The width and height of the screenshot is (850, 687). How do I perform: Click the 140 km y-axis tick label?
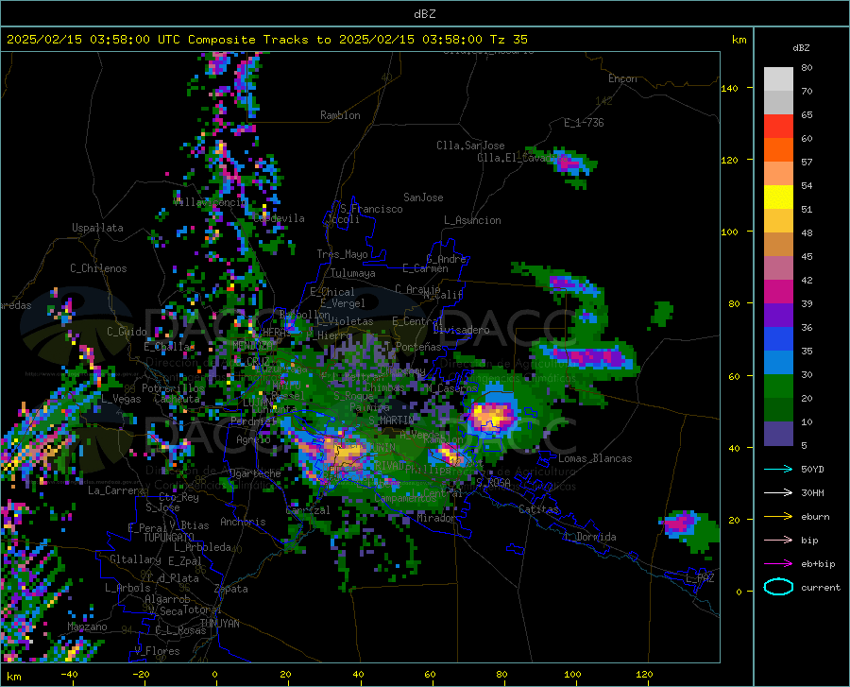(730, 88)
